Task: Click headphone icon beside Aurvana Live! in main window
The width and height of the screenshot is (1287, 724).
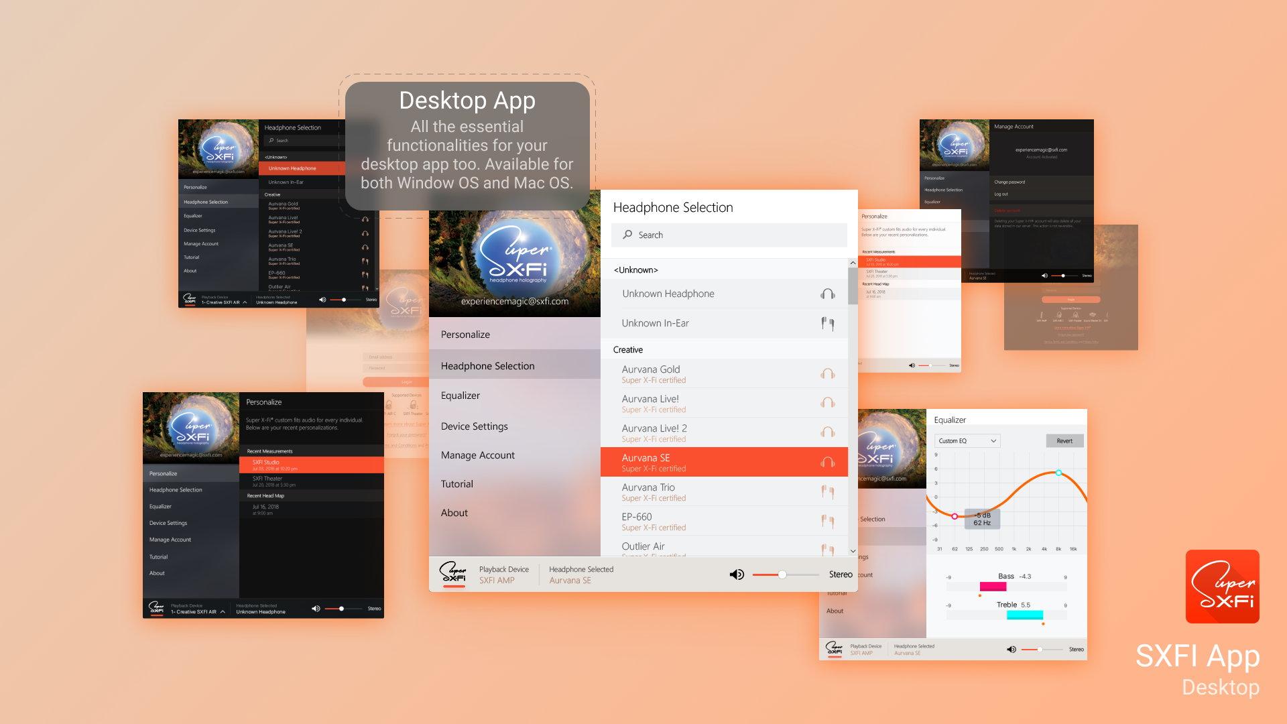Action: [828, 403]
